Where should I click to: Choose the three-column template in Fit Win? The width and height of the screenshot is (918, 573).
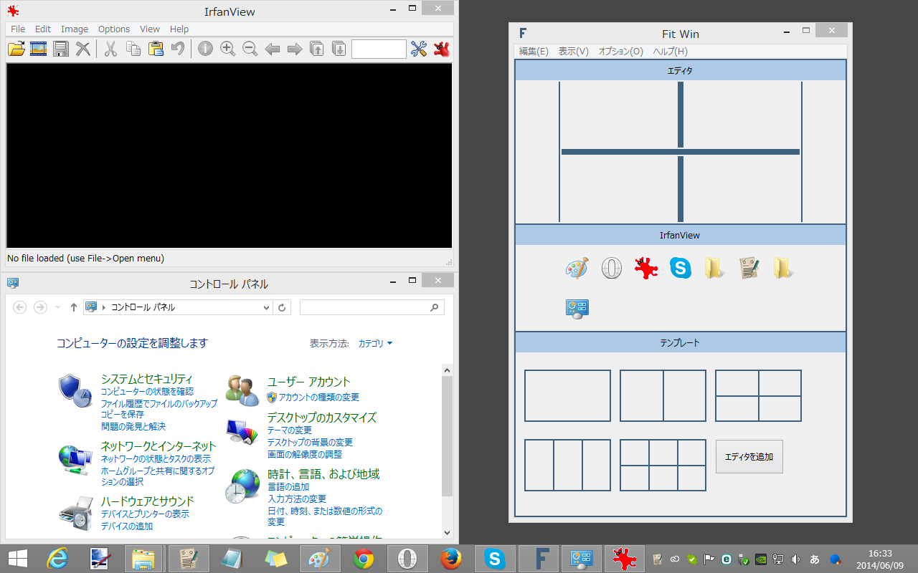pyautogui.click(x=567, y=465)
